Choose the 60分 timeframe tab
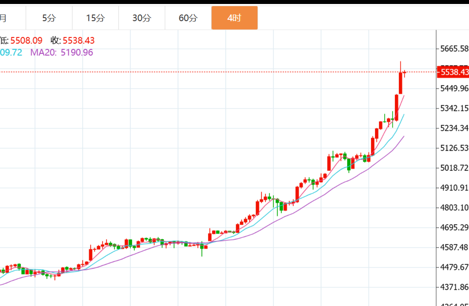This screenshot has height=306, width=469. 188,18
